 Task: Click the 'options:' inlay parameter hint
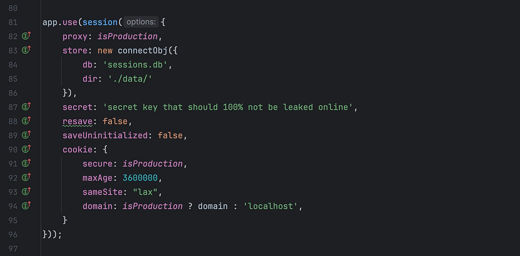pos(141,22)
